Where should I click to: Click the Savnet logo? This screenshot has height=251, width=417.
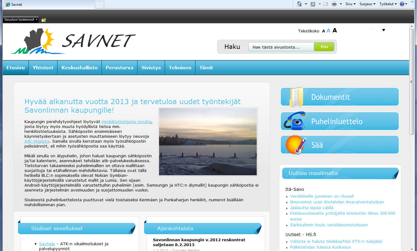(x=73, y=41)
